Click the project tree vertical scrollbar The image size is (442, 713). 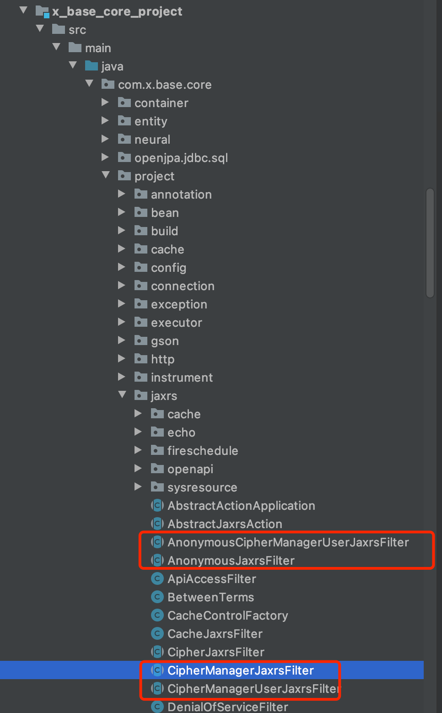tap(430, 243)
